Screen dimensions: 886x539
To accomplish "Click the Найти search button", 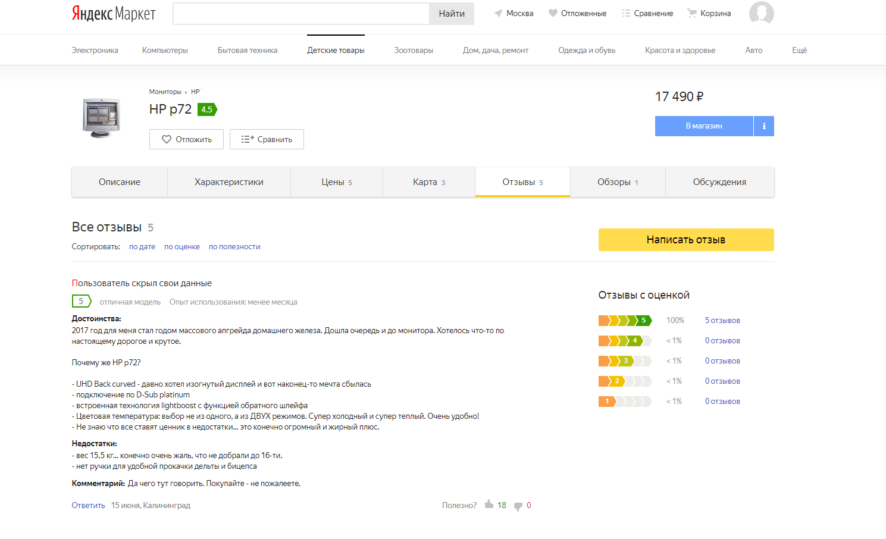I will 452,14.
